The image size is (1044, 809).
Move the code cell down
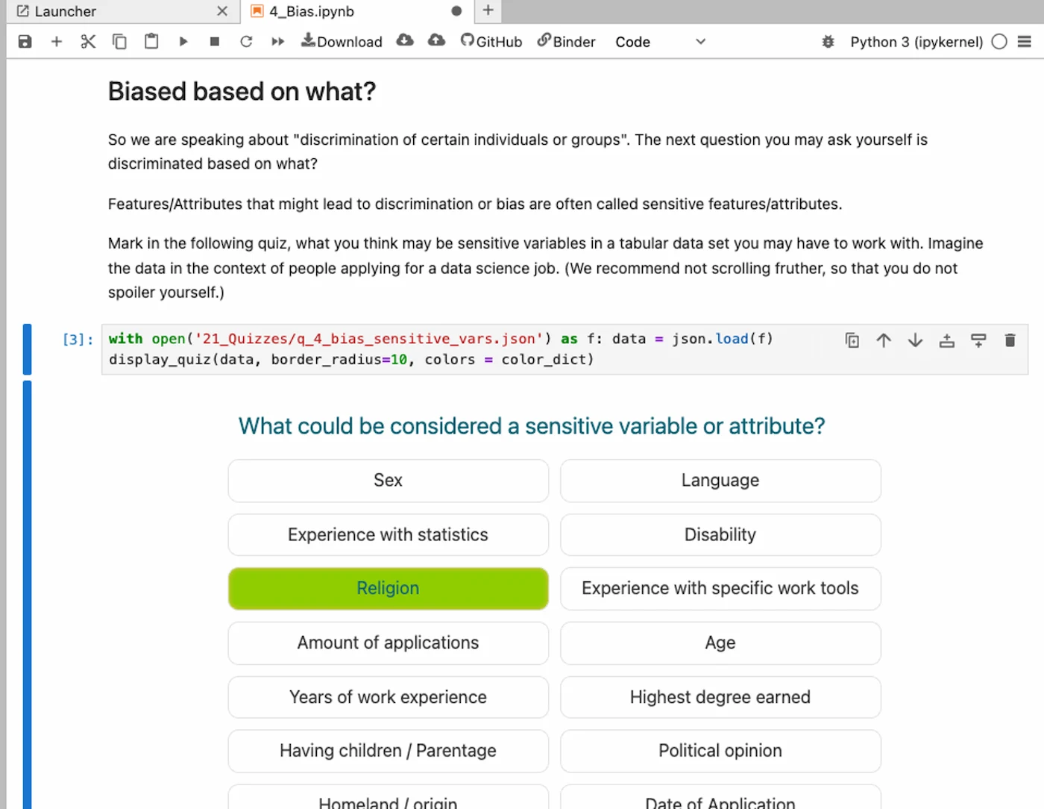click(915, 340)
